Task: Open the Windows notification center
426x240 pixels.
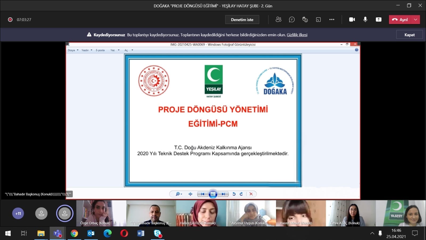Action: pyautogui.click(x=415, y=233)
